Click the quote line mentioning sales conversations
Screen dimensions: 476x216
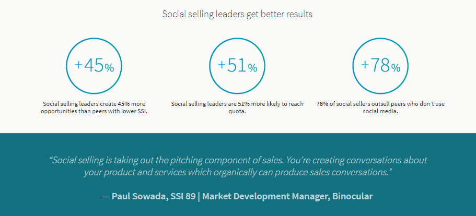pyautogui.click(x=238, y=173)
